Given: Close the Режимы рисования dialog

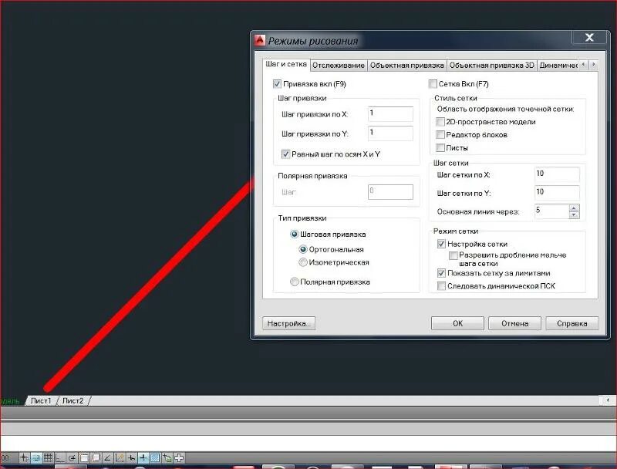Looking at the screenshot, I should tap(589, 37).
